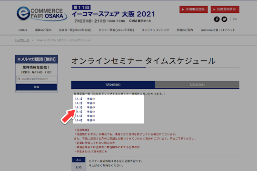The height and width of the screenshot is (171, 257).
Task: Focus the newsletter email input field
Action: point(37,79)
